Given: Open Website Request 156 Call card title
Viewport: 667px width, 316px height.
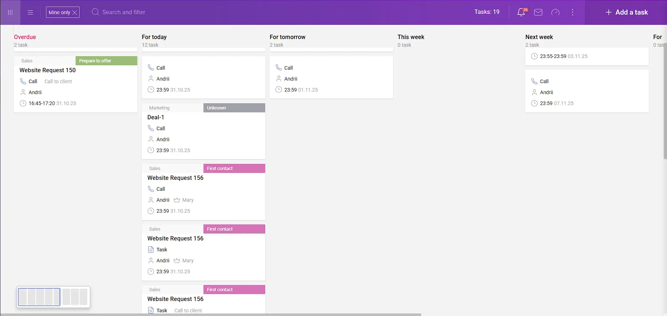Looking at the screenshot, I should coord(175,178).
